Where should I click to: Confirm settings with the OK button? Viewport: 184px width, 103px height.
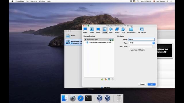152,84
